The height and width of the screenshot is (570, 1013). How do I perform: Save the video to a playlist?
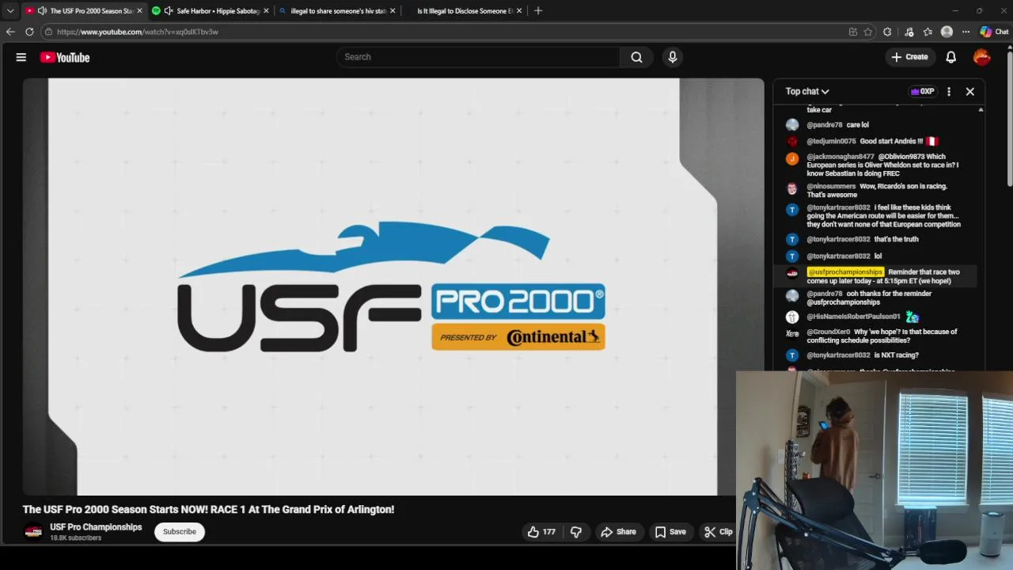point(670,532)
